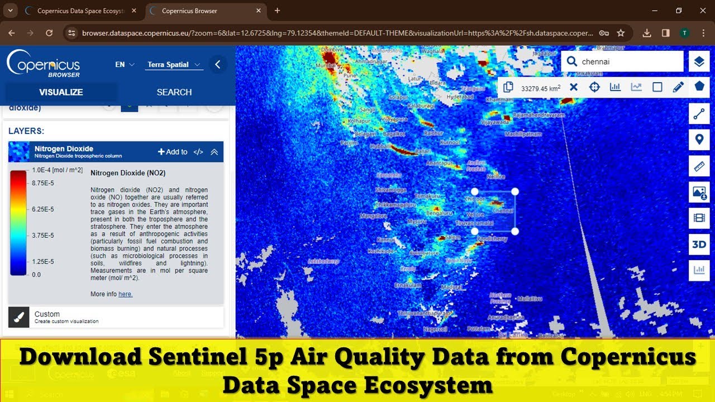Open the timelapse film tool
715x402 pixels.
699,218
